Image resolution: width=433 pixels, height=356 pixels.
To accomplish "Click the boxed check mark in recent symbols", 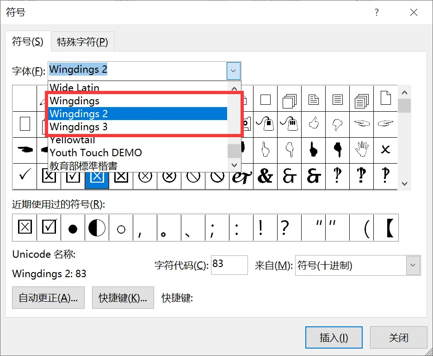I will tap(49, 228).
